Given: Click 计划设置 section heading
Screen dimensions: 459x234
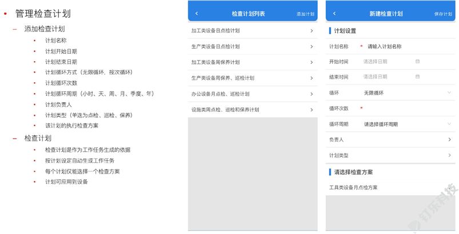Looking at the screenshot, I should pos(345,31).
